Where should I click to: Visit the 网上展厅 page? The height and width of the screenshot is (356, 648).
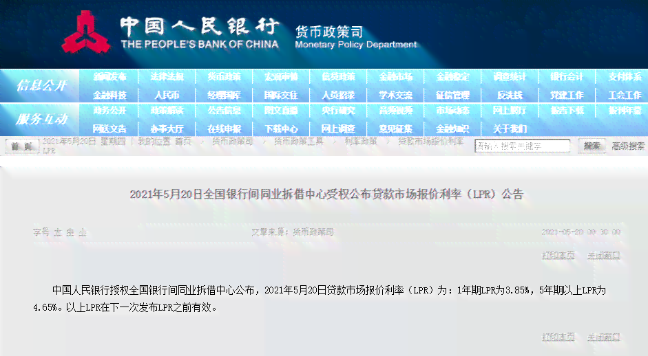point(510,111)
